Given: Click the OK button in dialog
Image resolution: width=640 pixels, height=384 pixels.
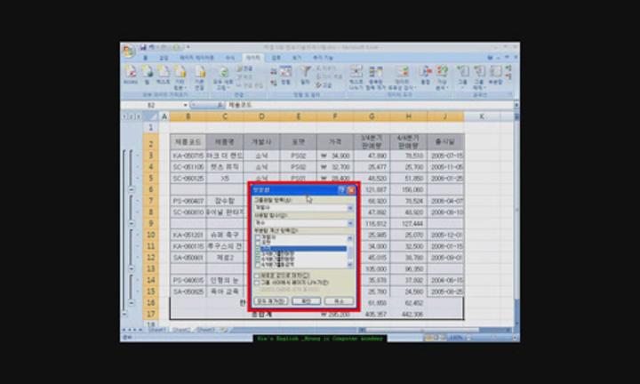Looking at the screenshot, I should tap(306, 301).
